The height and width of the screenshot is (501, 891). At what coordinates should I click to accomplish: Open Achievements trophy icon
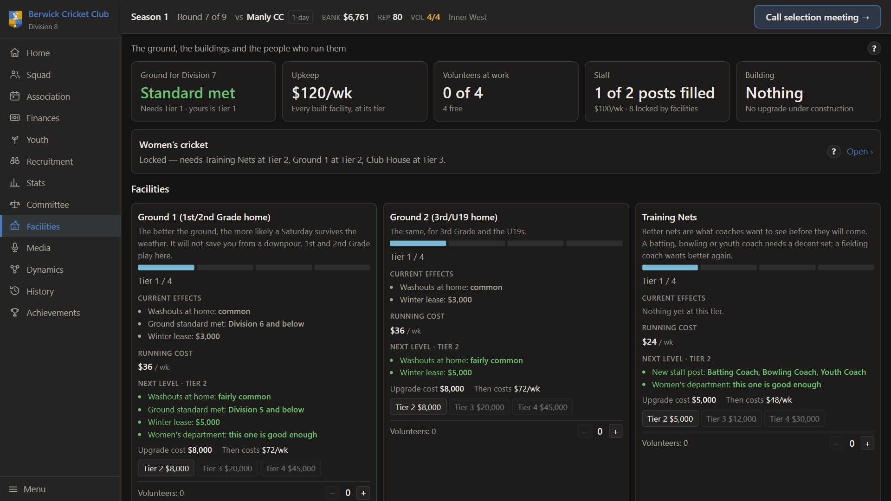point(15,313)
